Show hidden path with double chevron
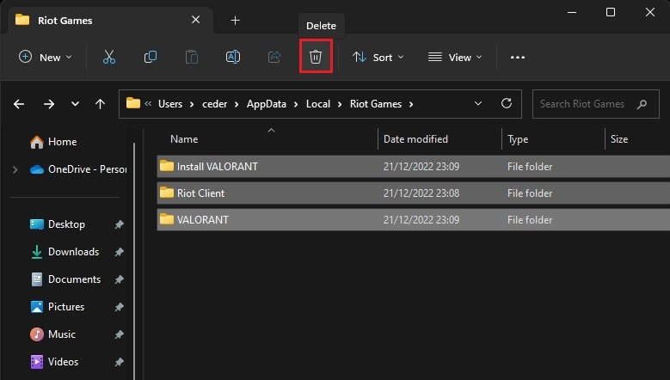The height and width of the screenshot is (380, 670). [148, 103]
